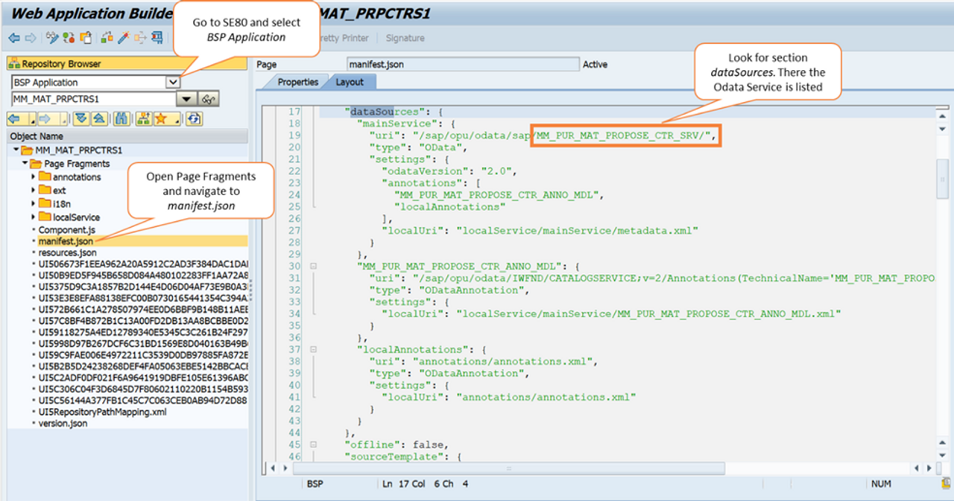The image size is (954, 501).
Task: Click the code editor scroll up arrow
Action: tap(942, 116)
